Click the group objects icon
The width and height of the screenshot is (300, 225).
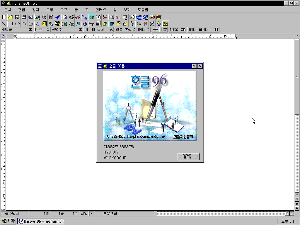(x=64, y=24)
